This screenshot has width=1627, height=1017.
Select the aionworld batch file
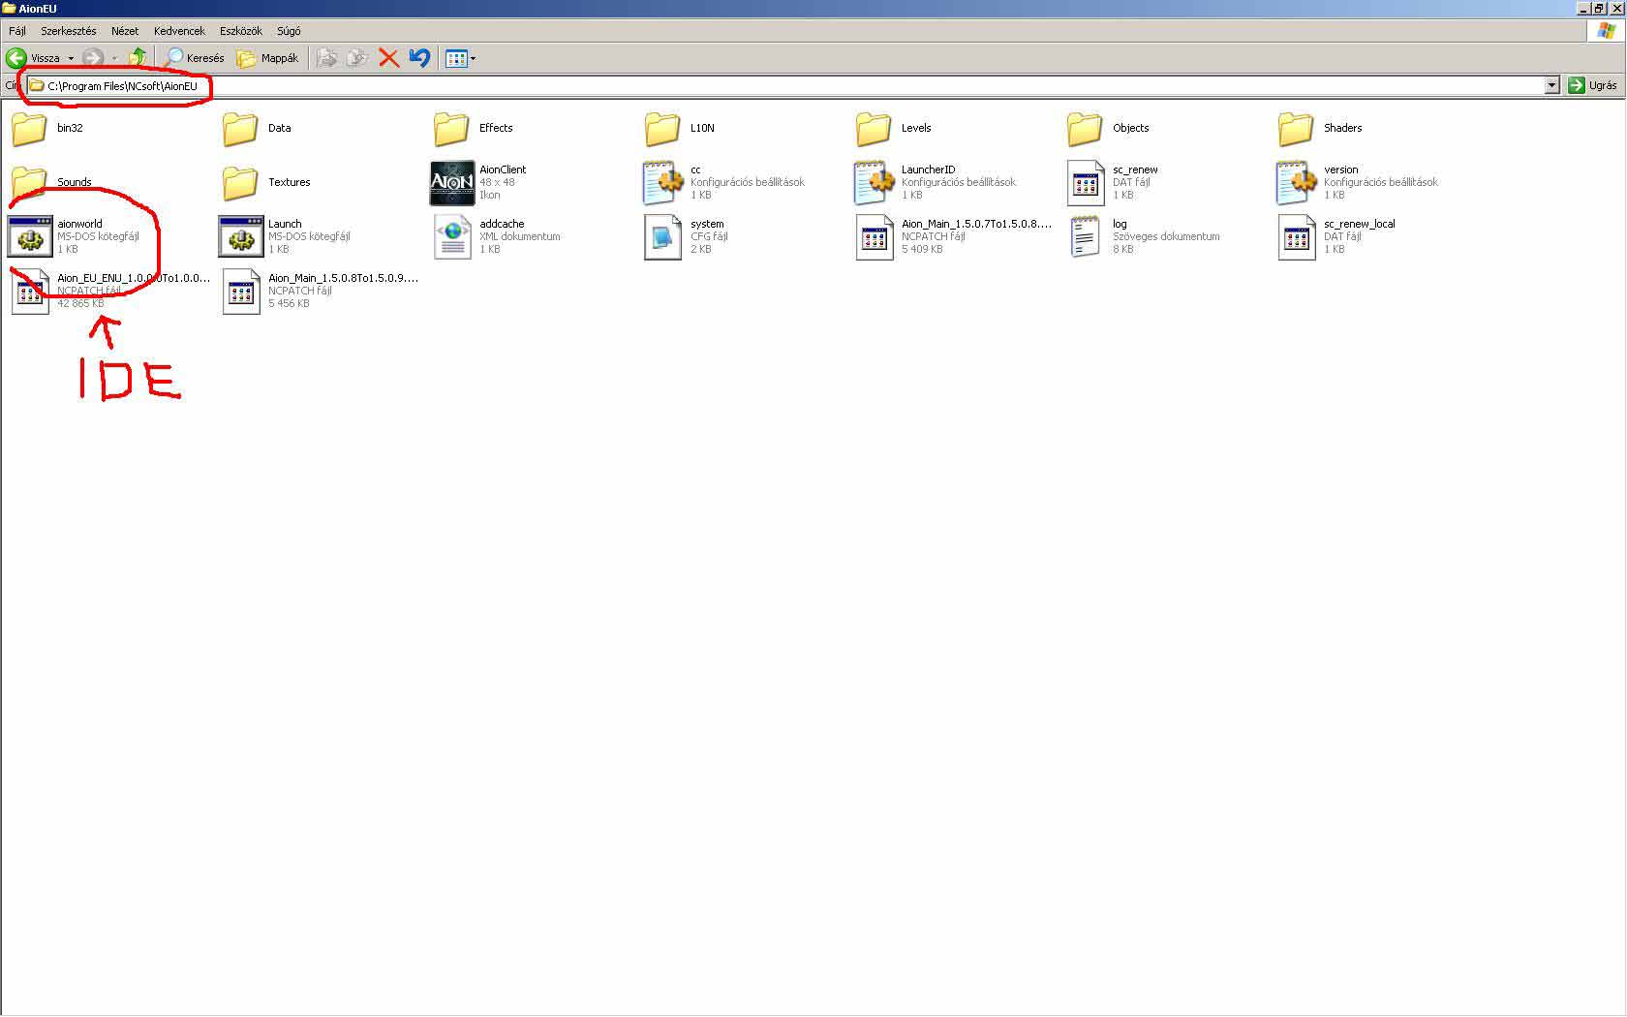(x=30, y=236)
